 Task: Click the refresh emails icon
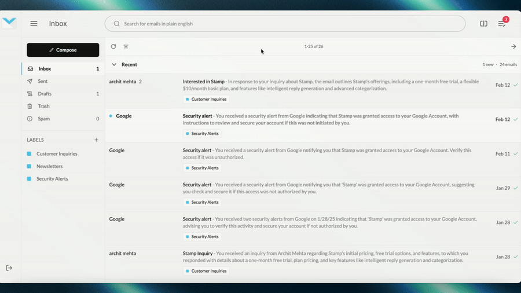(x=113, y=46)
